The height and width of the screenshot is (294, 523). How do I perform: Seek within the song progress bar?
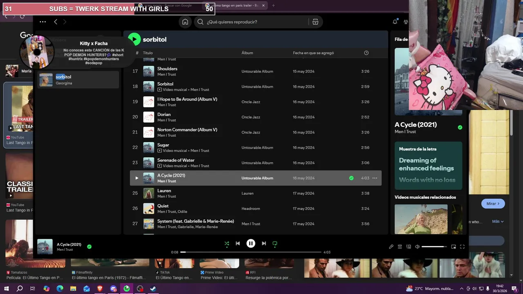(251, 252)
